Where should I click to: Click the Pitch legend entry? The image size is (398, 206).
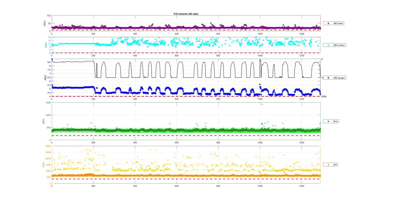330,121
